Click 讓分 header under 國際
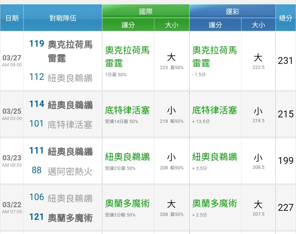 128,25
